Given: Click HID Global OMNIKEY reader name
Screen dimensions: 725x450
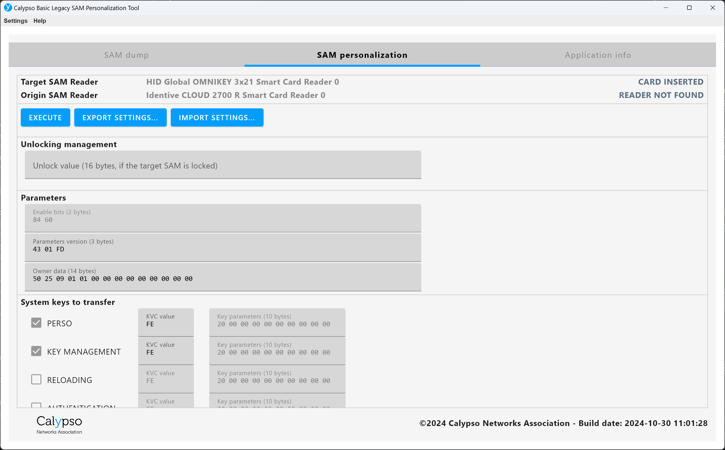Looking at the screenshot, I should pyautogui.click(x=243, y=82).
